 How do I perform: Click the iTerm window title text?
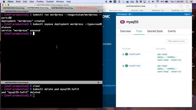pos(51,5)
